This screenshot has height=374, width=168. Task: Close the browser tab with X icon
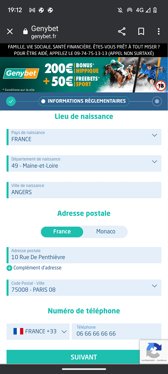click(x=10, y=31)
